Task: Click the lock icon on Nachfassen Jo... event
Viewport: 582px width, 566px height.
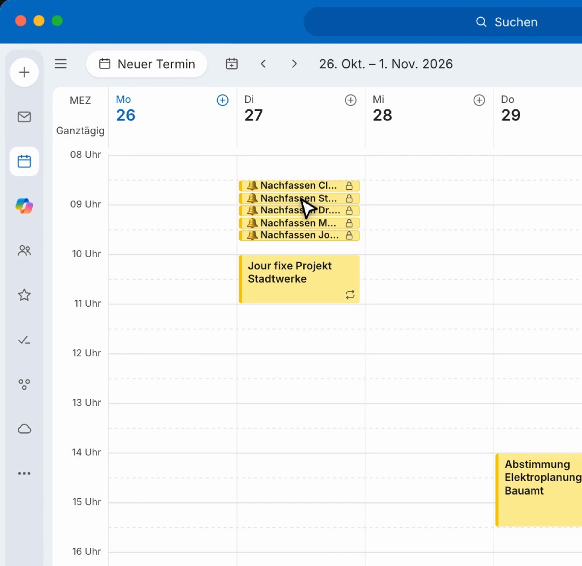Action: coord(349,235)
